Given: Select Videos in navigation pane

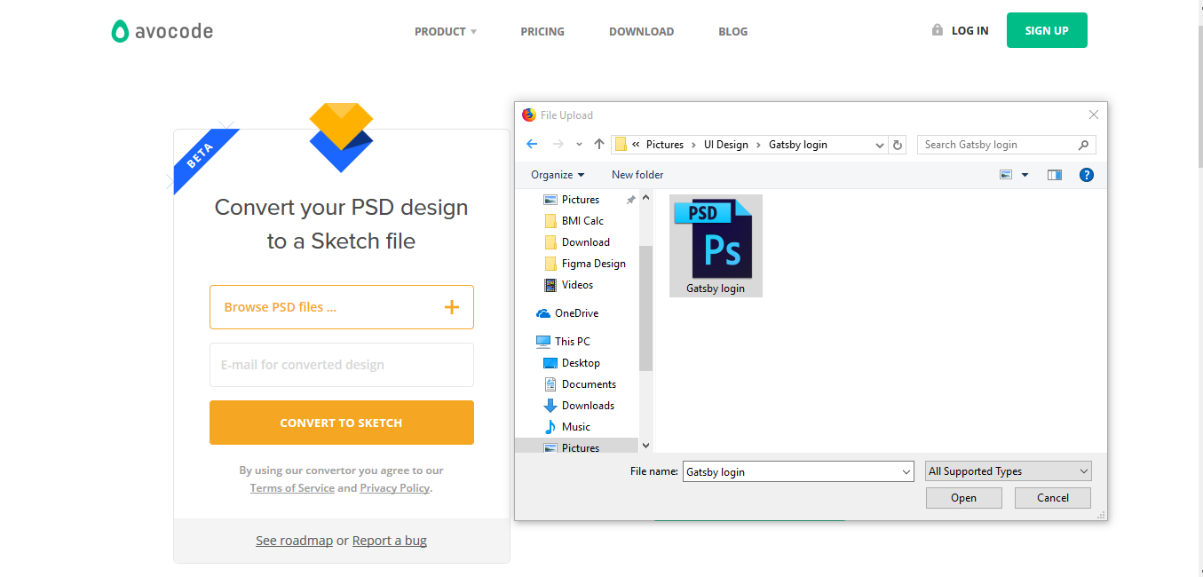Looking at the screenshot, I should point(577,285).
